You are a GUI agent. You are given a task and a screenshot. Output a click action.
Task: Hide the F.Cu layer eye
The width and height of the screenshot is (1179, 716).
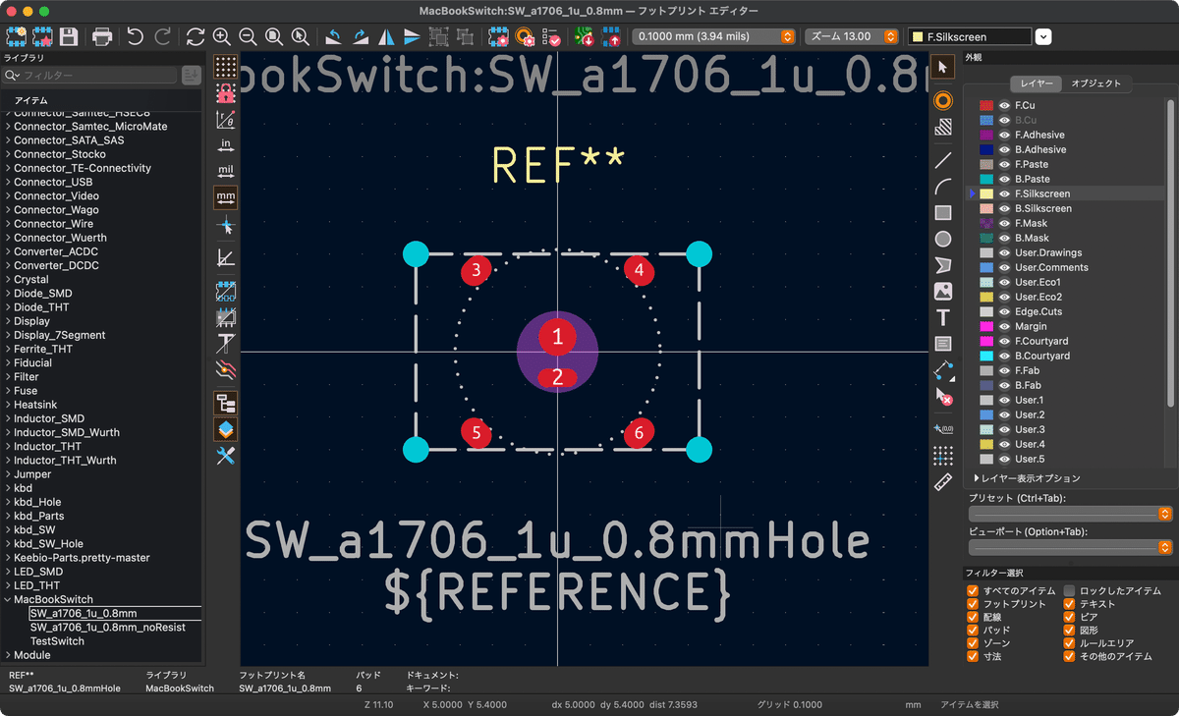coord(1005,105)
